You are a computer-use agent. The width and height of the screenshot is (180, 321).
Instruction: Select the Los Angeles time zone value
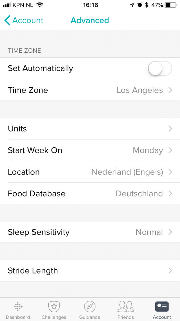140,90
